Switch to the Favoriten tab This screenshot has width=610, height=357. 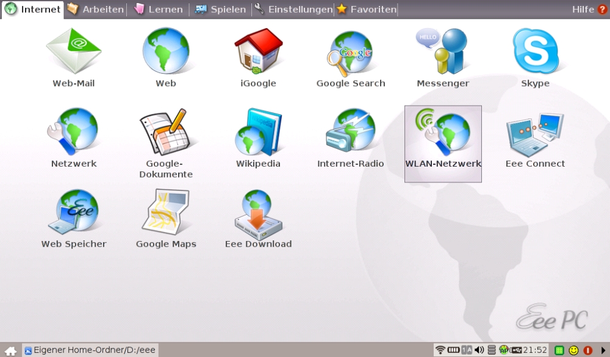[x=367, y=9]
